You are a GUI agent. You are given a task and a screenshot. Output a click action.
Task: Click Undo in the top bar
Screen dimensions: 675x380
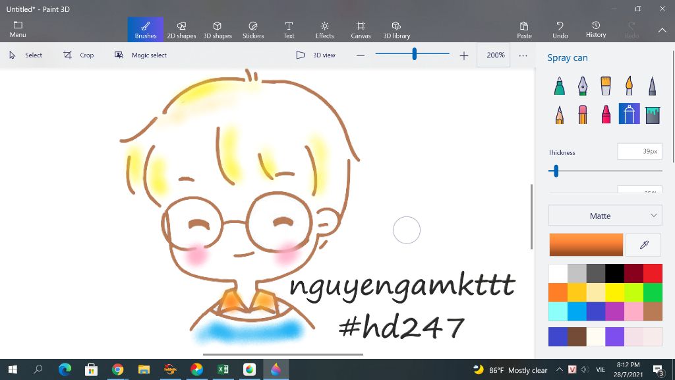(560, 29)
